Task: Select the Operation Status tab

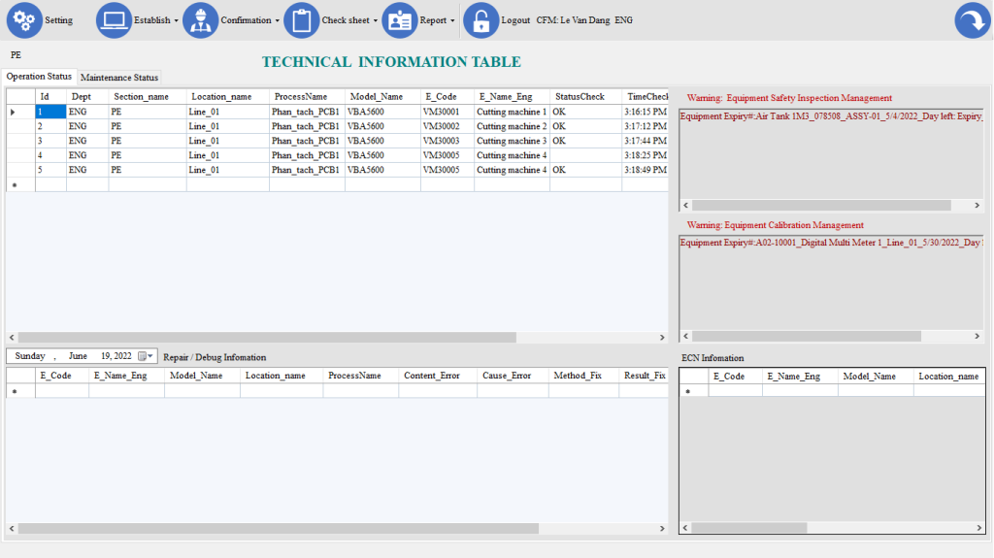Action: point(39,77)
